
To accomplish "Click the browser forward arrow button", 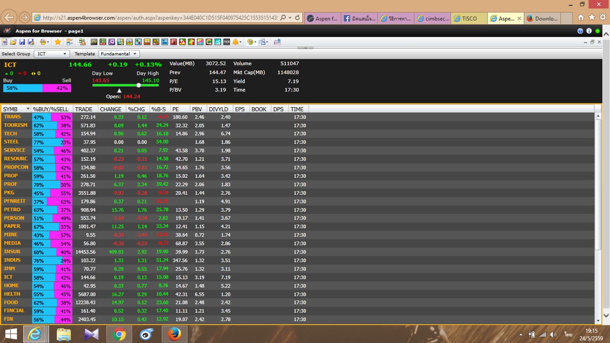I will 25,18.
